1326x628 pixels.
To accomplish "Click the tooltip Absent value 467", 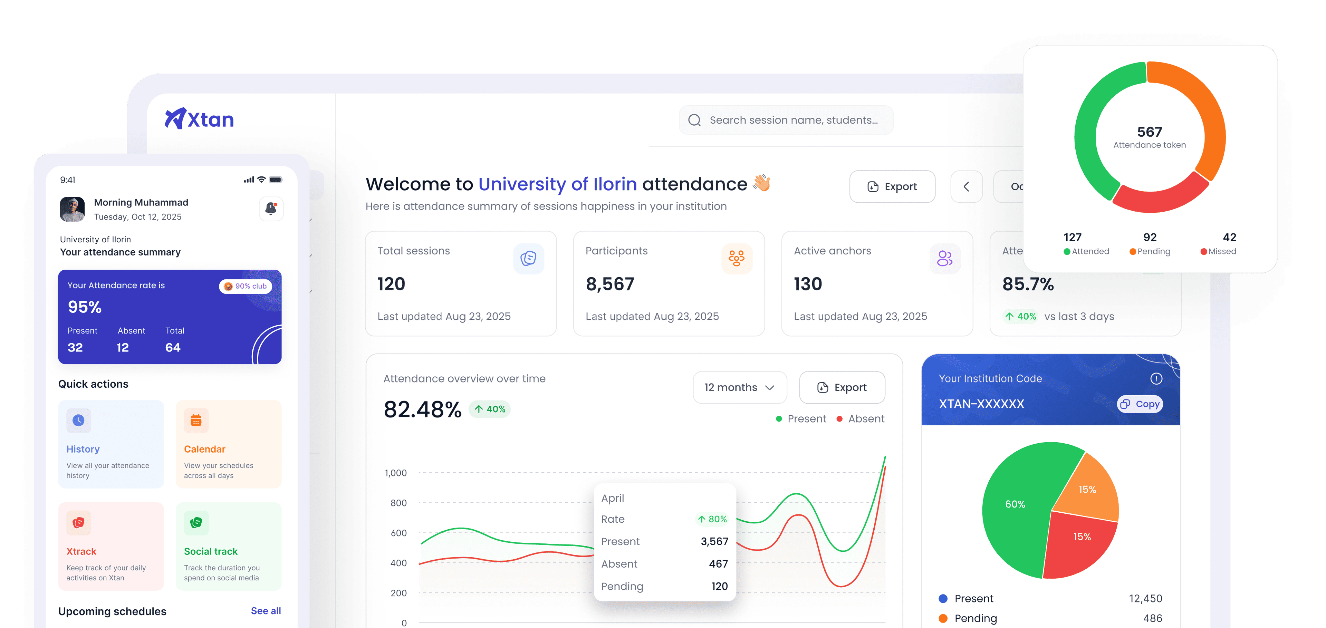I will pyautogui.click(x=718, y=564).
